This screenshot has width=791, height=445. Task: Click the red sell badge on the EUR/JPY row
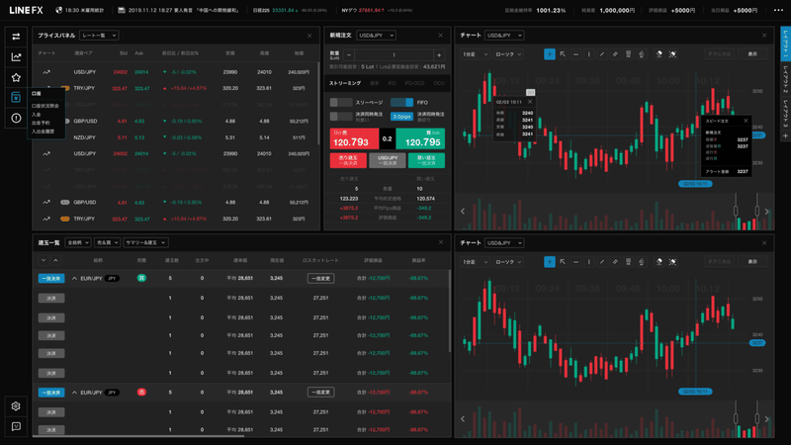pos(141,392)
